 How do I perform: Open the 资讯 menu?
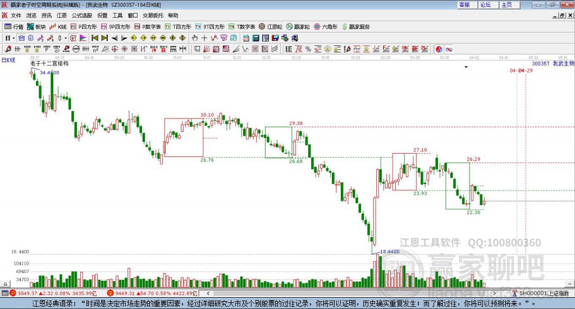(46, 15)
